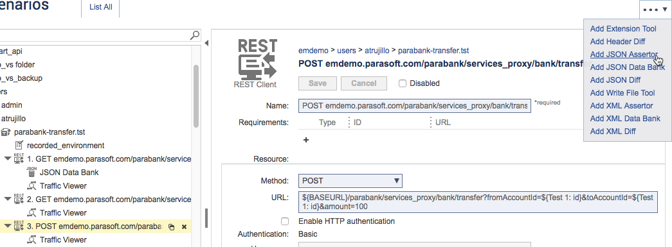
Task: Delete test 3 using the x icon
Action: coord(185,227)
